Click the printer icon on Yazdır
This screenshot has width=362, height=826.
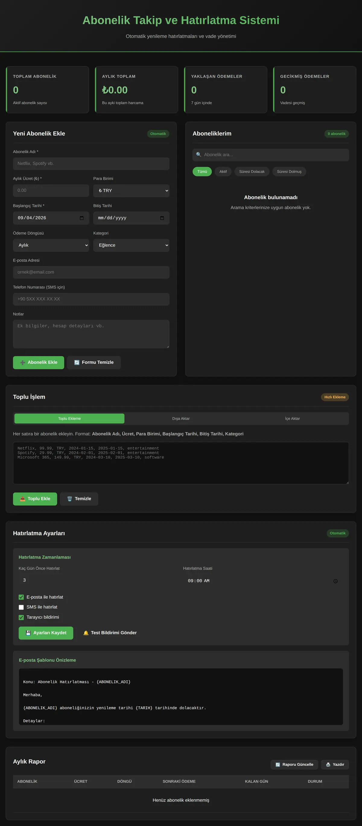click(328, 764)
